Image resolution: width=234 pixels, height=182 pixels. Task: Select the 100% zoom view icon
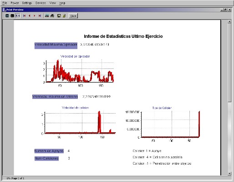pos(12,16)
